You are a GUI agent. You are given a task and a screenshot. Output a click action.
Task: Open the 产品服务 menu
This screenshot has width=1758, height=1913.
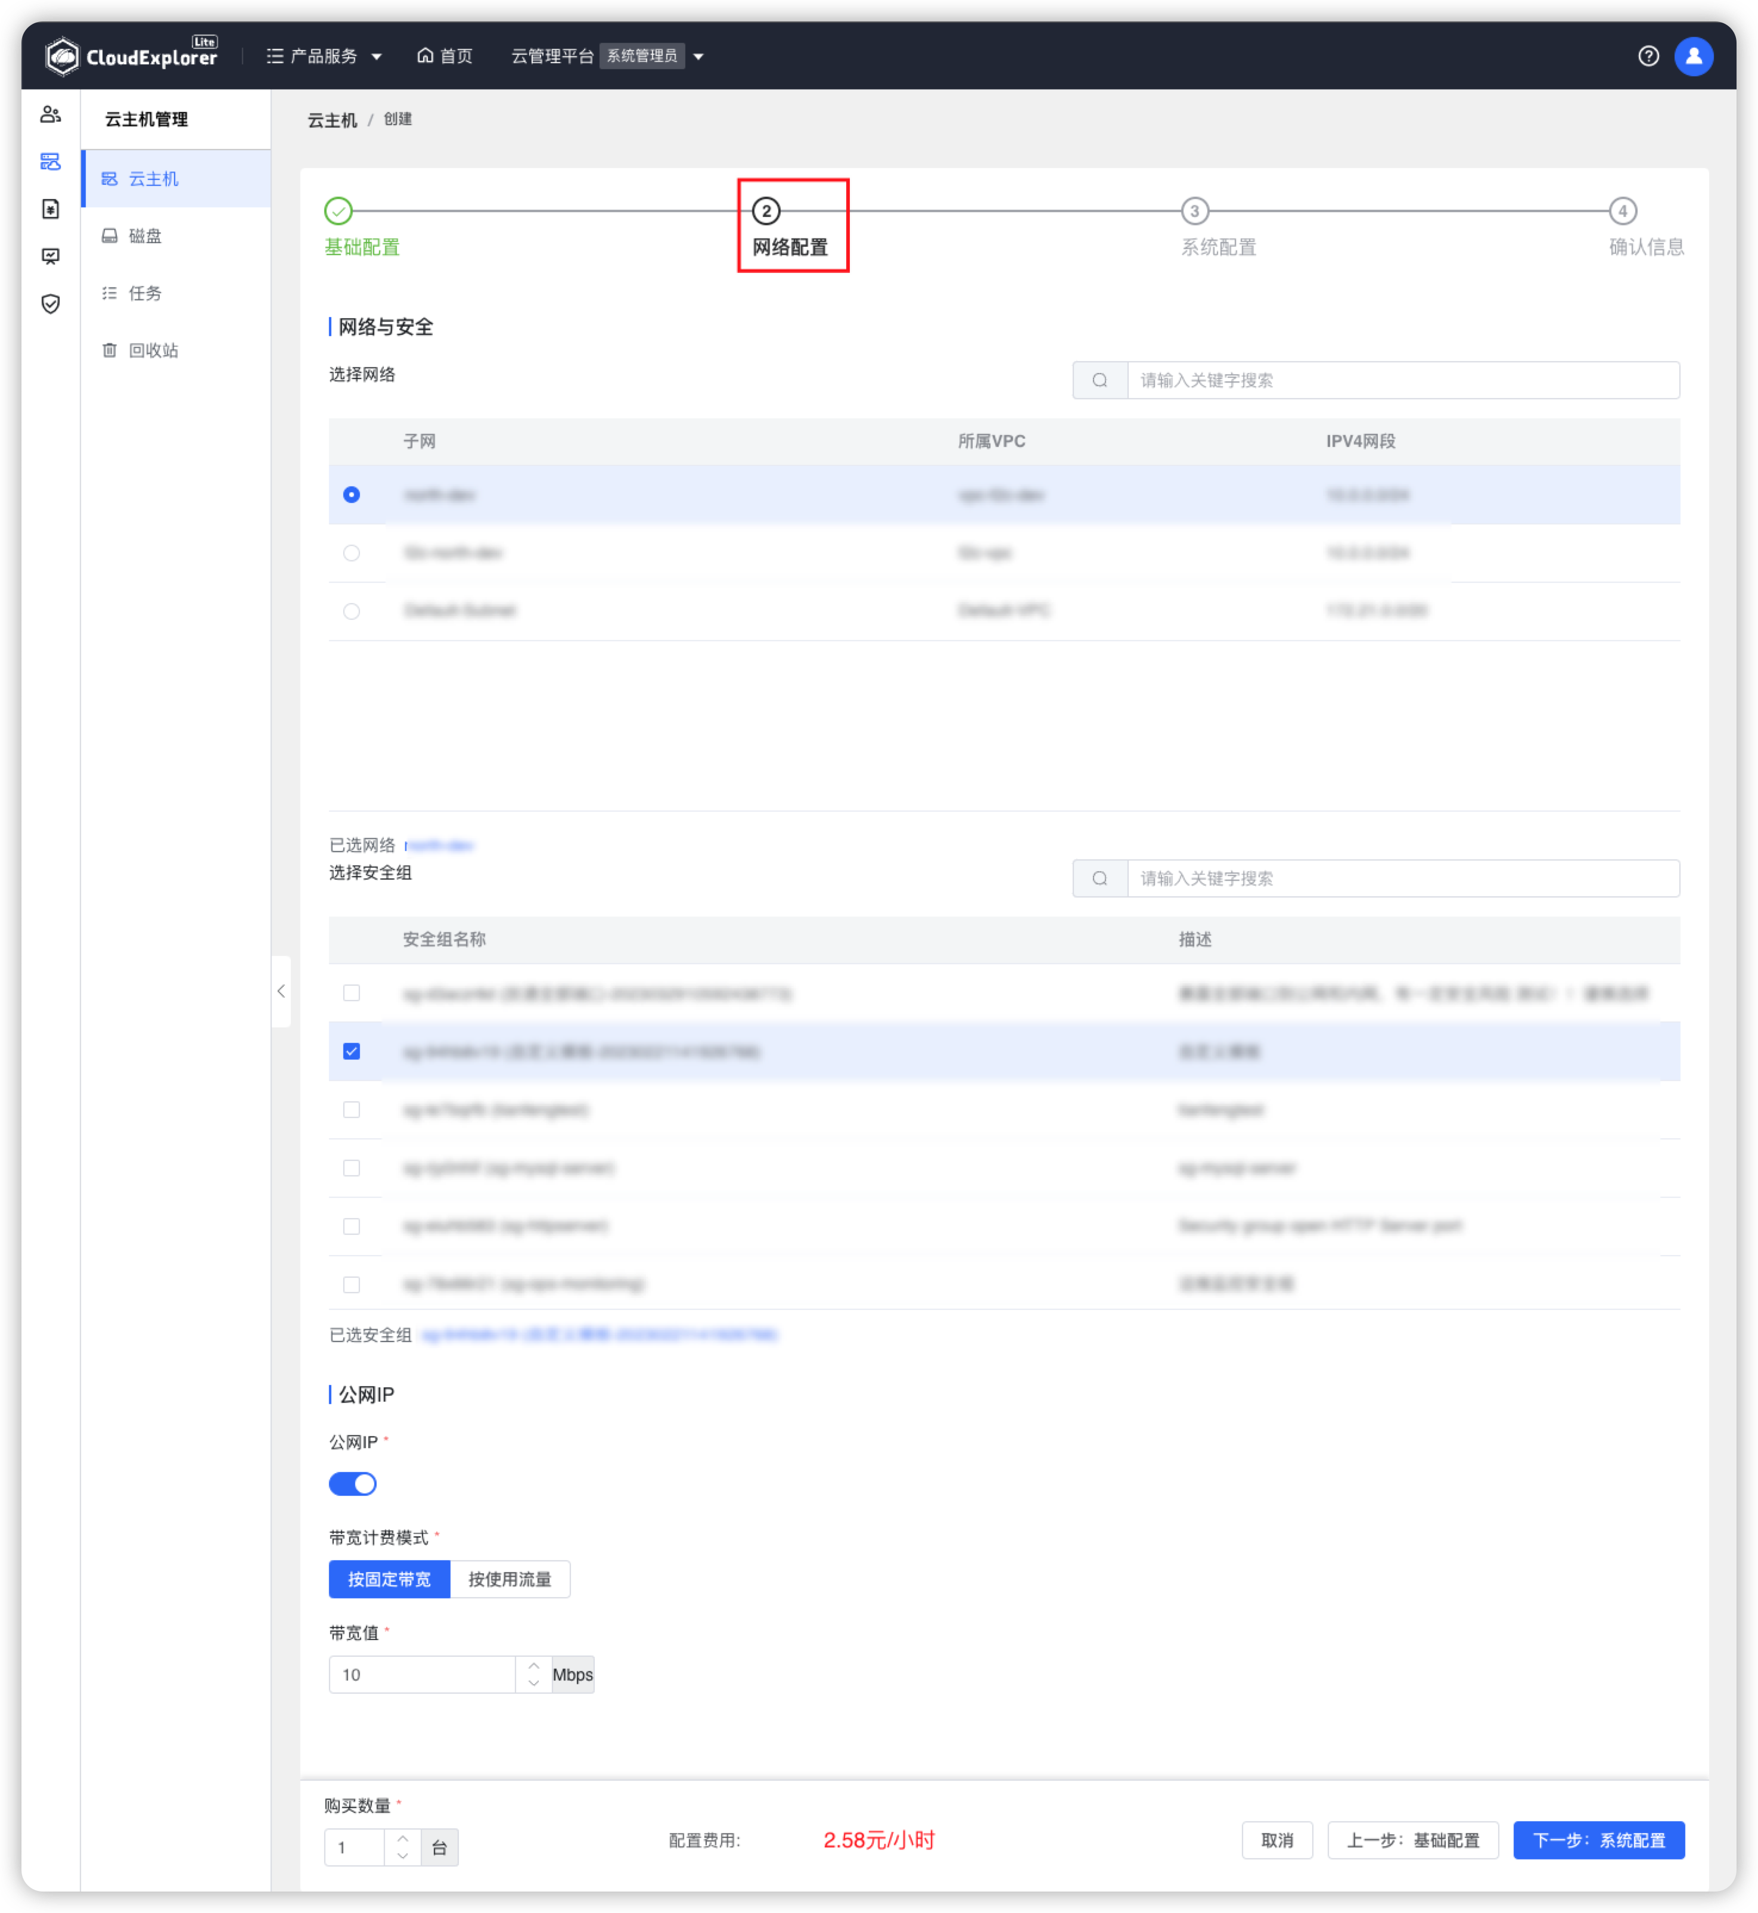tap(324, 56)
